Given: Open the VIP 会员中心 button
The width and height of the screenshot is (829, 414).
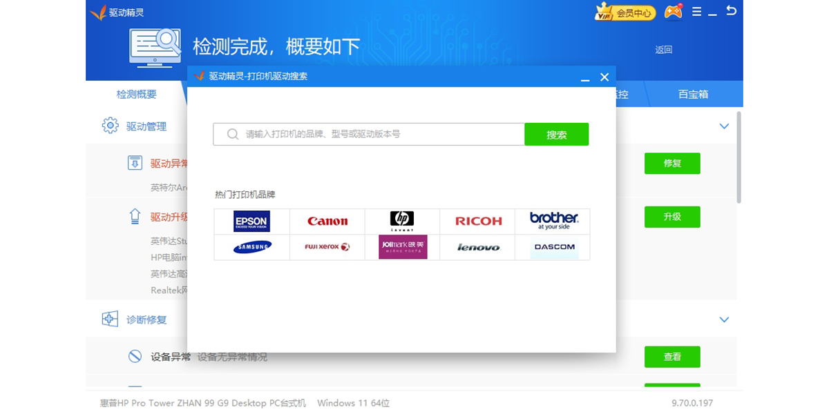Looking at the screenshot, I should tap(625, 12).
